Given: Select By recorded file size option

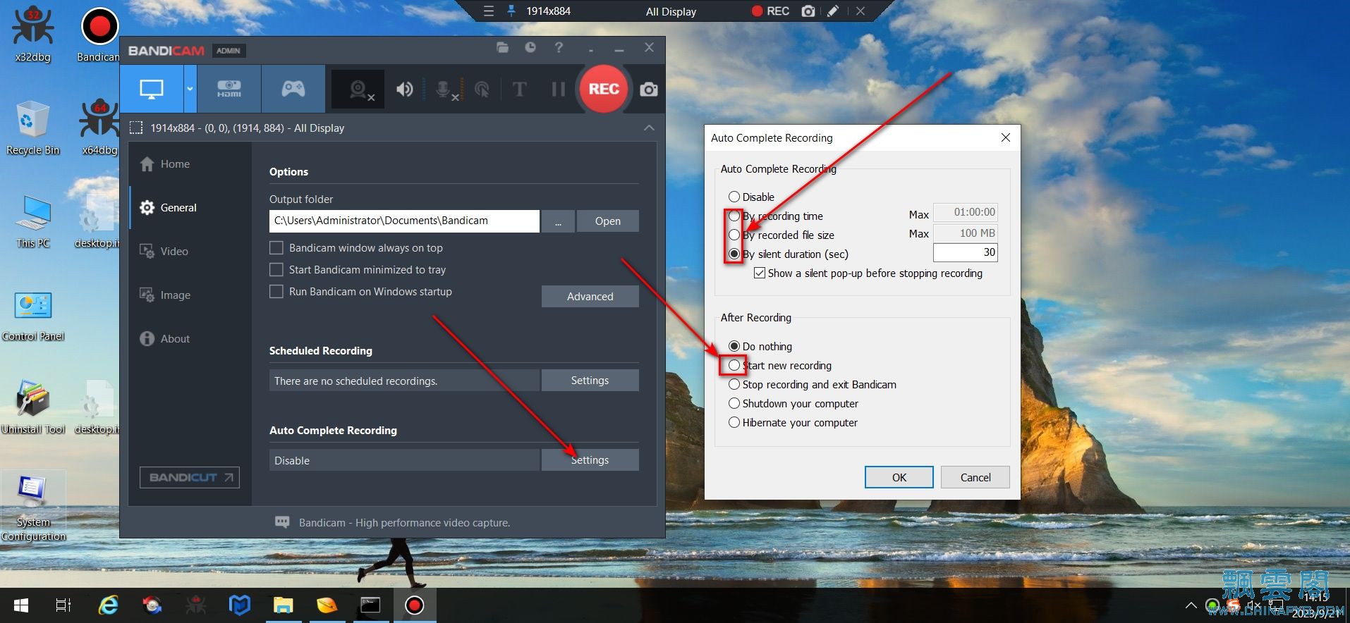Looking at the screenshot, I should pos(734,235).
